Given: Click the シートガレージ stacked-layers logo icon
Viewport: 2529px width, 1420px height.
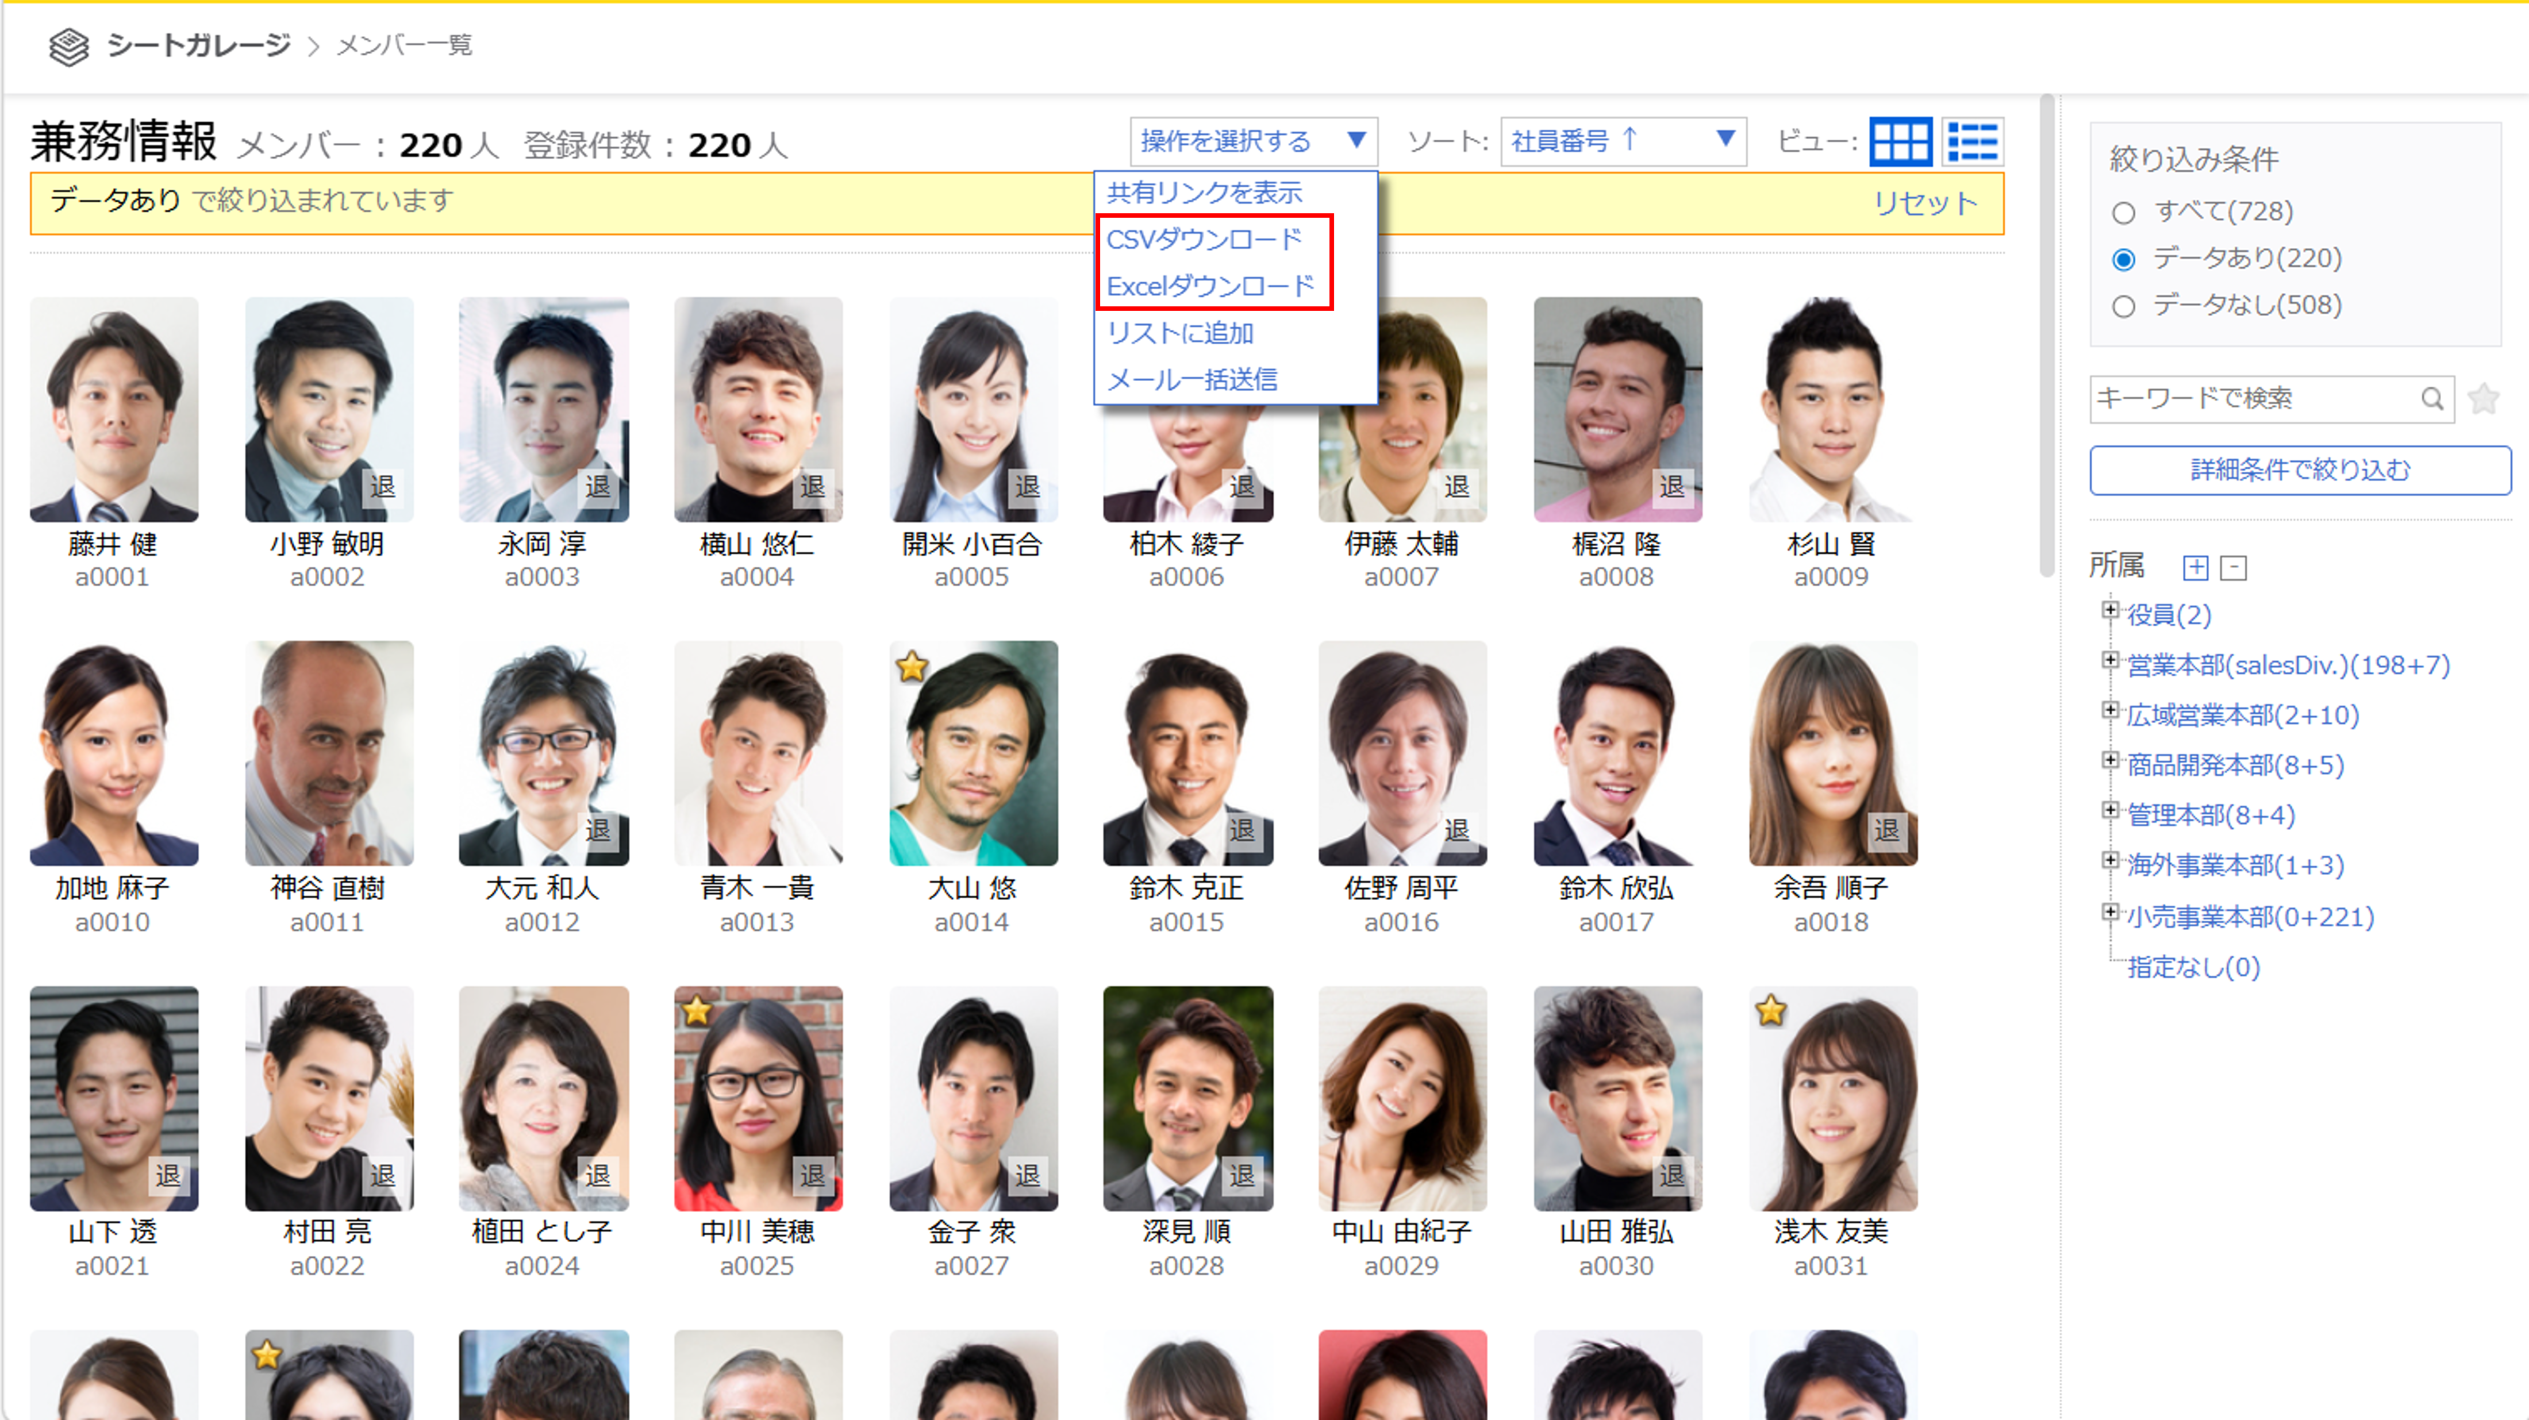Looking at the screenshot, I should pyautogui.click(x=69, y=46).
